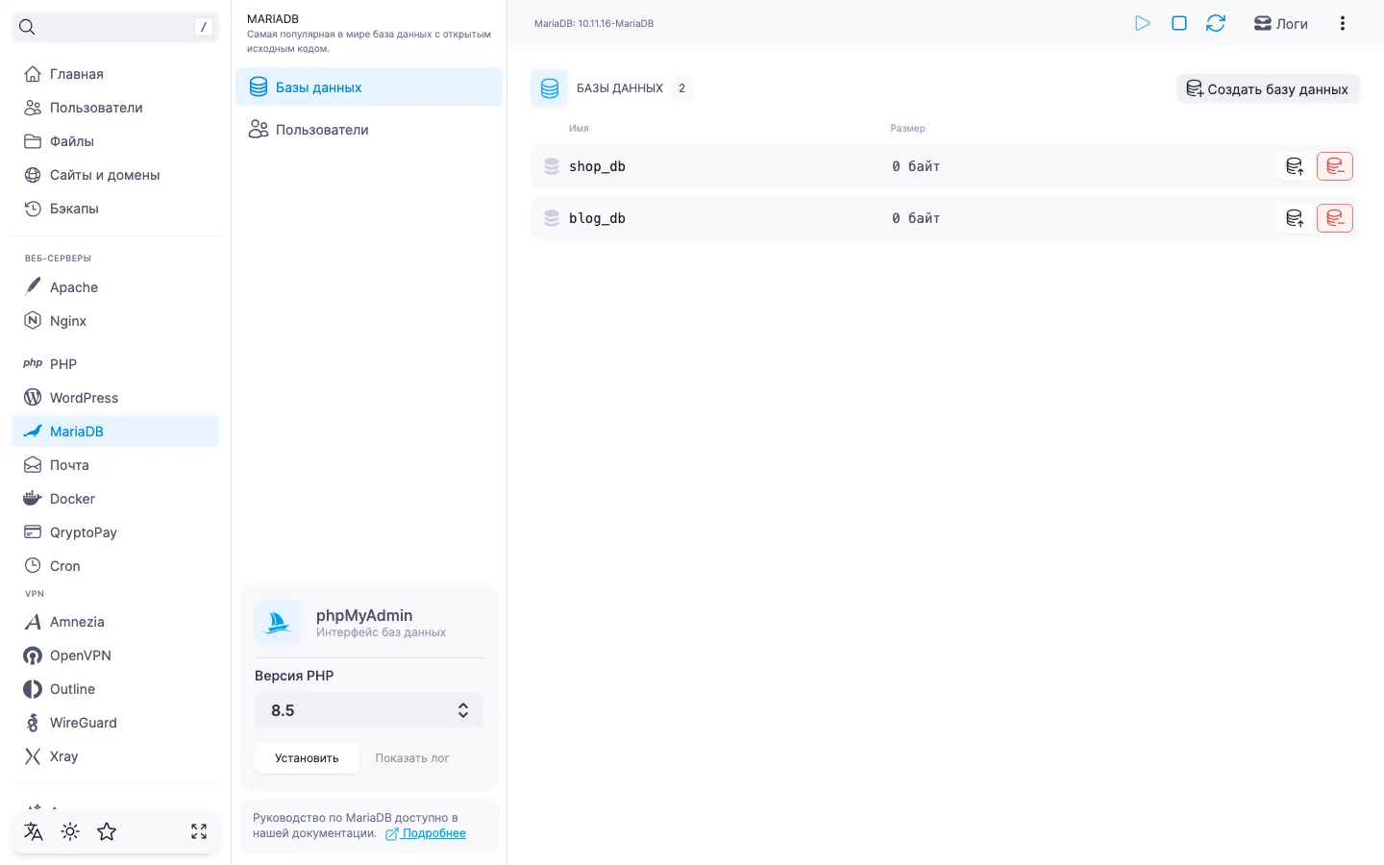
Task: Open the QryptoPay page
Action: click(115, 532)
